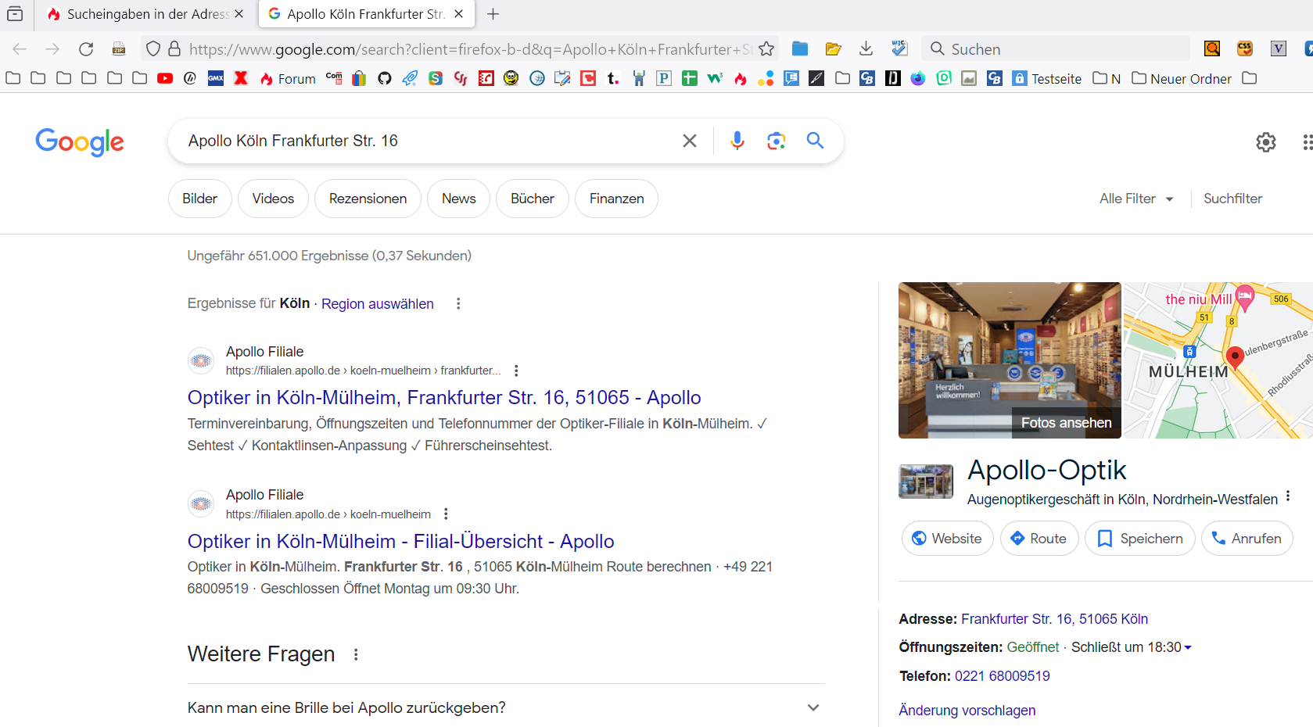This screenshot has width=1313, height=727.
Task: Start voice search with microphone
Action: (x=737, y=141)
